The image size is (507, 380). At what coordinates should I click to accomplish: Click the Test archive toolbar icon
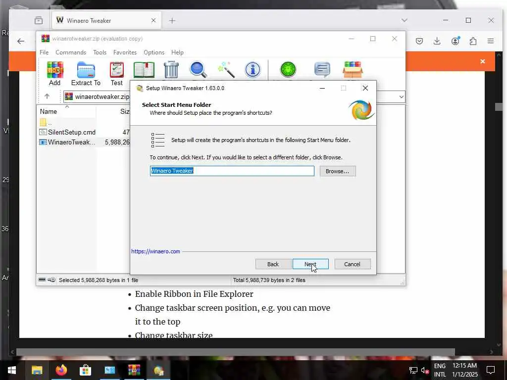coord(117,73)
